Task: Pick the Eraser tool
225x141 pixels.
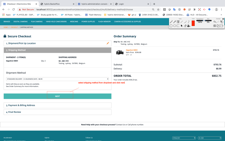Action: tap(185, 26)
